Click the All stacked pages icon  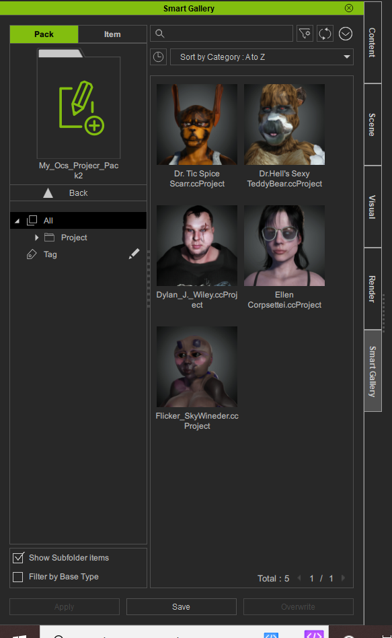[x=32, y=220]
